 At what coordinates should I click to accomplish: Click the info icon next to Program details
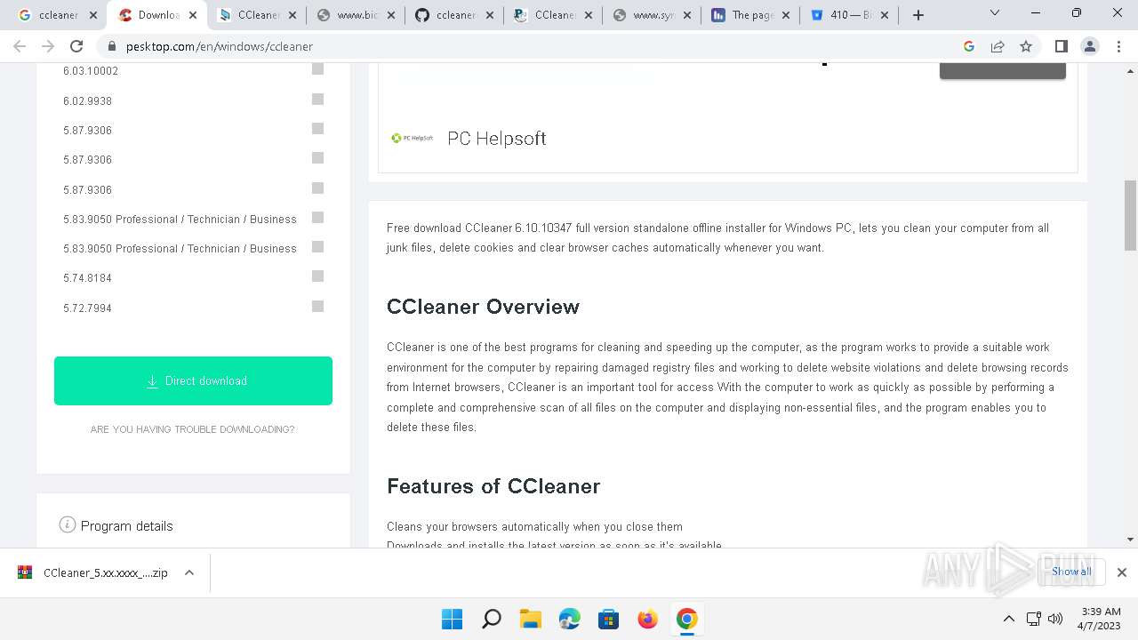click(x=67, y=524)
